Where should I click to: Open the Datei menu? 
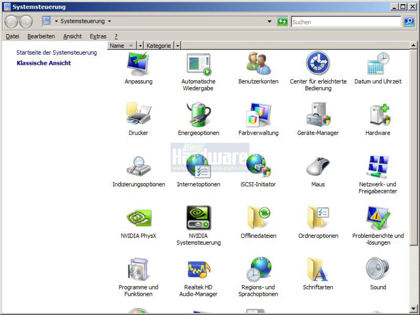click(x=12, y=36)
